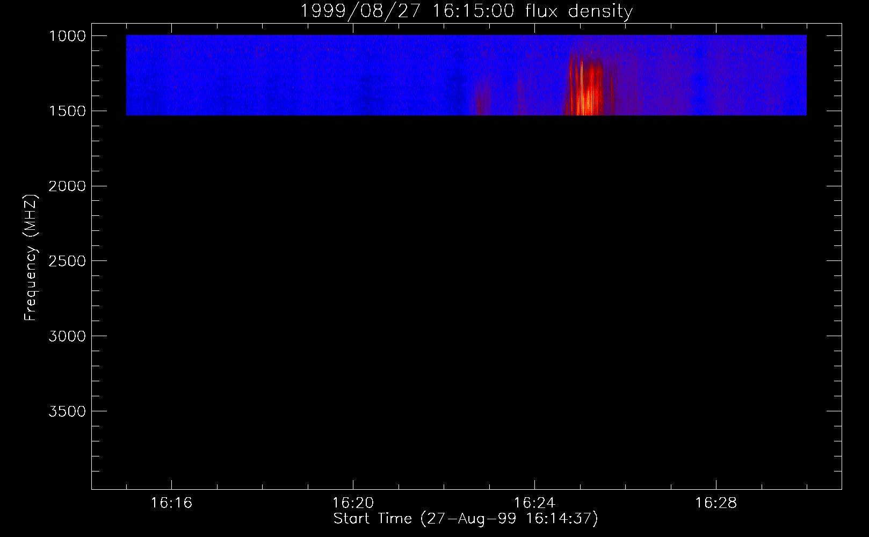Viewport: 869px width, 537px height.
Task: Click the 2500 frequency tick label
Action: click(x=68, y=261)
